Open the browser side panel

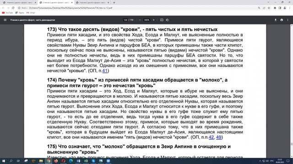(280, 8)
